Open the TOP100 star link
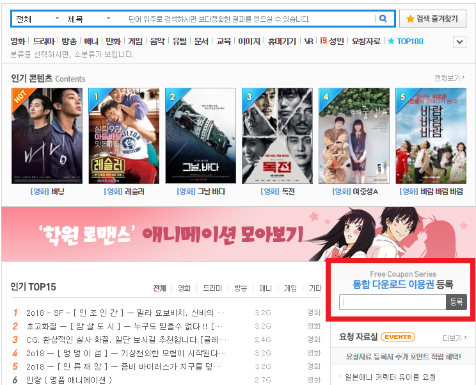The image size is (476, 385). (x=405, y=42)
